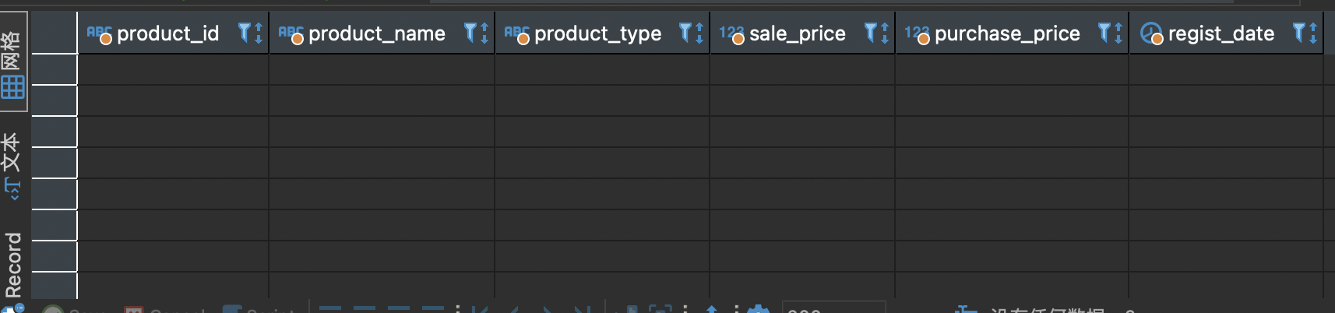Viewport: 1335px width, 313px height.
Task: Sort by regist_date using arrows icon
Action: (x=1313, y=33)
